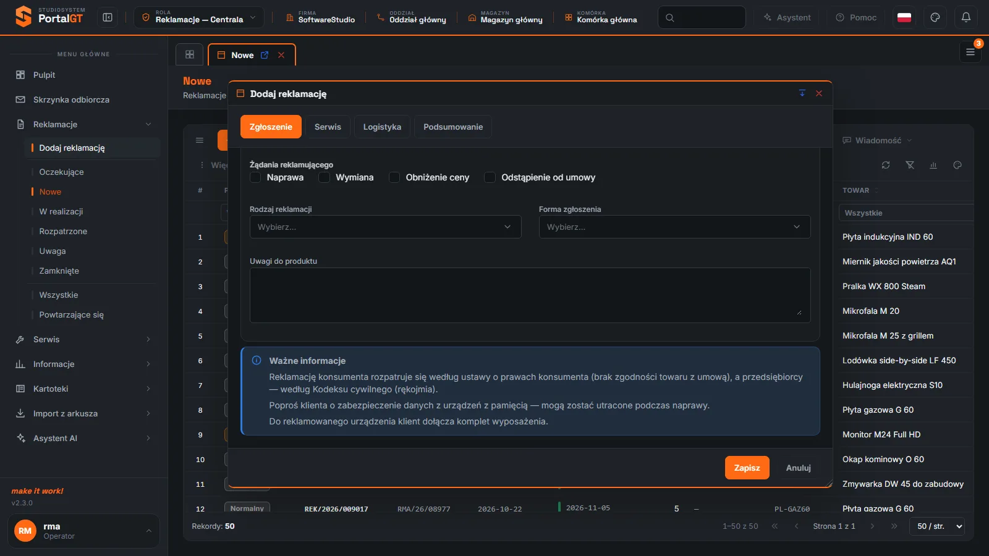This screenshot has height=556, width=989.
Task: Clear filters funnel icon
Action: coord(910,165)
